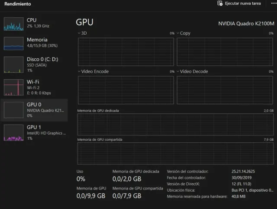The height and width of the screenshot is (209, 277).
Task: Click the Copy engine graph
Action: (225, 52)
